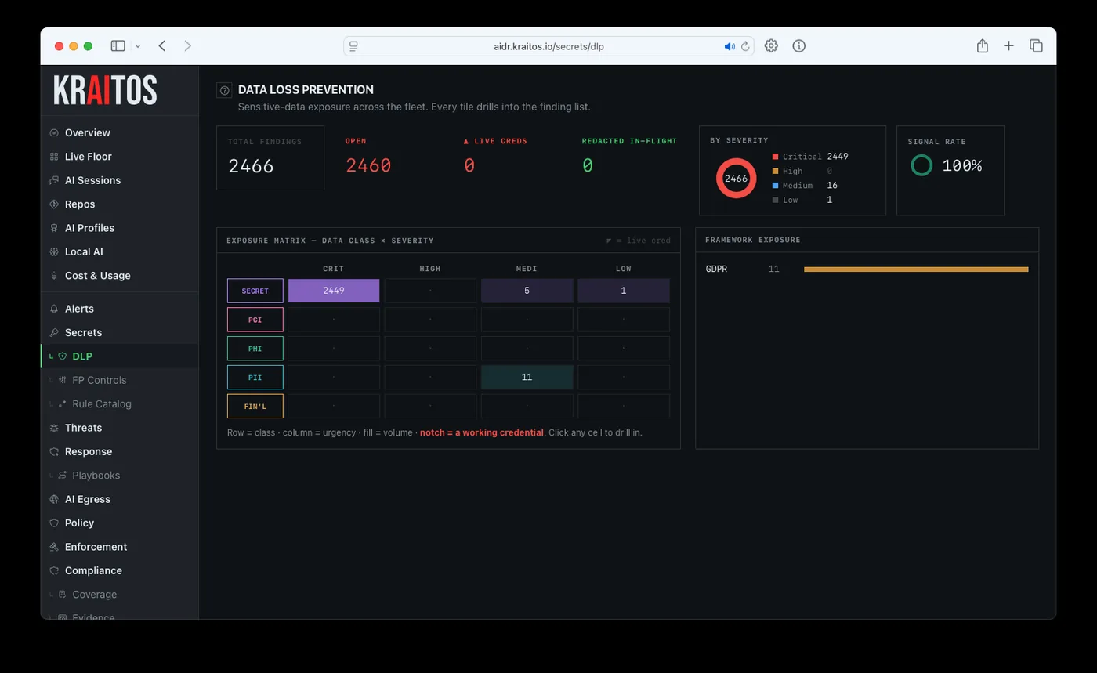1097x673 pixels.
Task: Click the severity donut chart showing 2466
Action: (736, 179)
